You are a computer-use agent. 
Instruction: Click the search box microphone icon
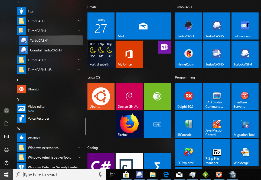[x=100, y=175]
